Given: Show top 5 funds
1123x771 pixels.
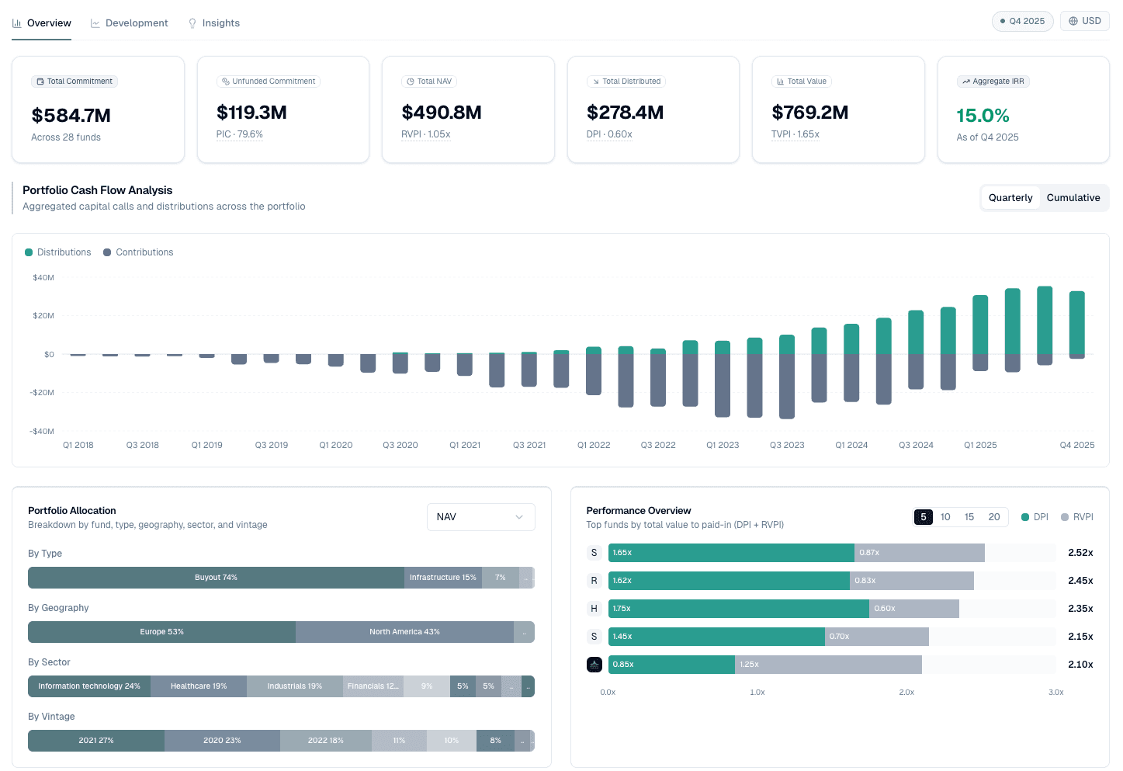Looking at the screenshot, I should coord(924,517).
